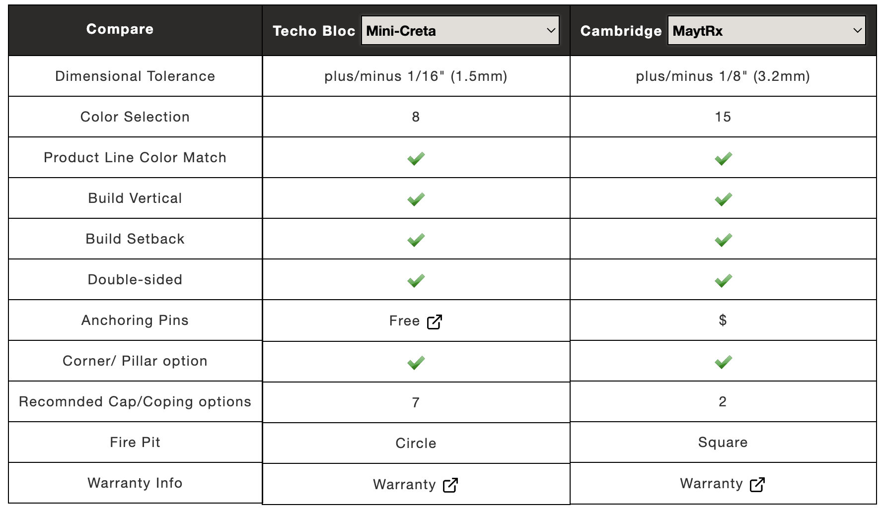Open the Techo Bloc Mini-Creta dropdown
The width and height of the screenshot is (882, 511).
[x=460, y=30]
